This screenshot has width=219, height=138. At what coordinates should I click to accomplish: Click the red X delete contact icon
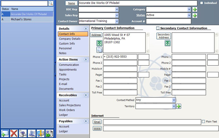(x=14, y=133)
